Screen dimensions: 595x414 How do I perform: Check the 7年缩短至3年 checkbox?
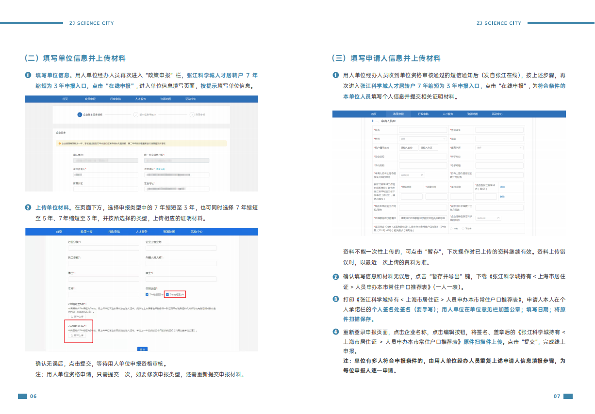click(167, 294)
